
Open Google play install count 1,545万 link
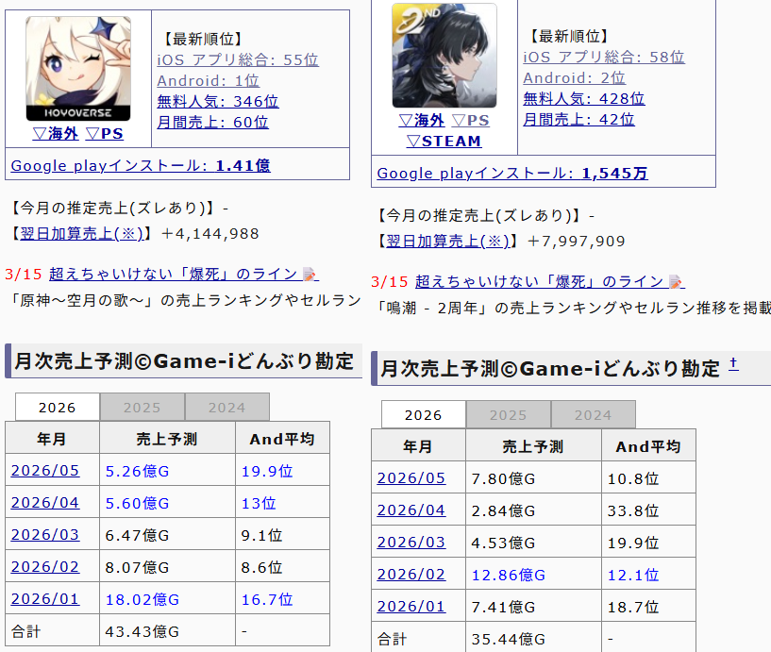click(512, 173)
